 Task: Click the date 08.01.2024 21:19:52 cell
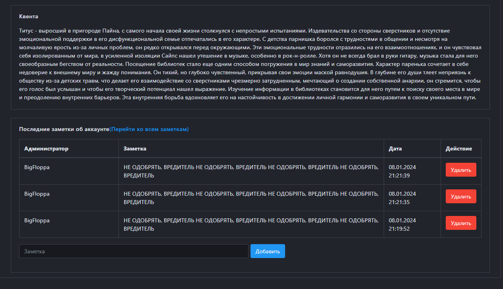(x=402, y=224)
